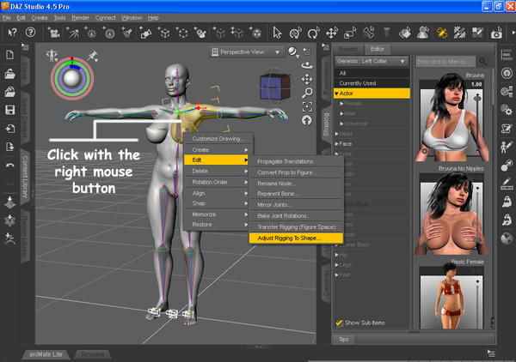Open the Perspective View dropdown
Image resolution: width=516 pixels, height=362 pixels.
click(x=247, y=51)
